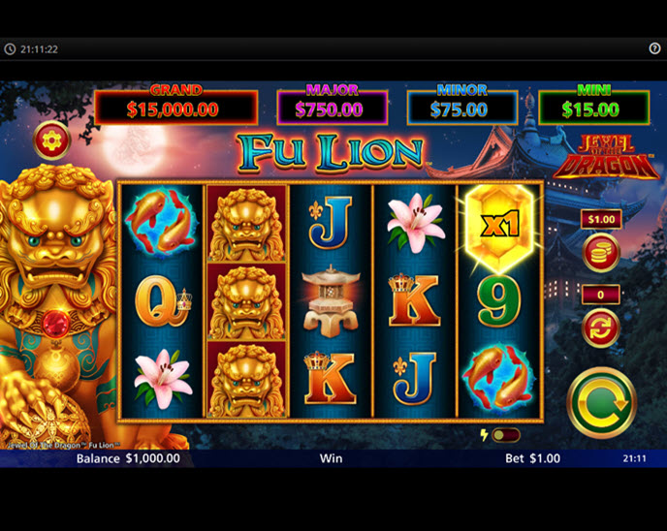667x531 pixels.
Task: Click the $1.00 bet amount box
Action: click(601, 219)
